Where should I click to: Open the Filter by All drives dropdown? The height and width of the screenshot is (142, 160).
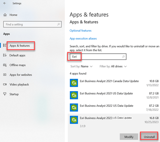tap(113, 66)
